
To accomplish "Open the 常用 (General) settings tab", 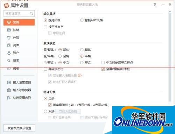I will click(x=19, y=22).
